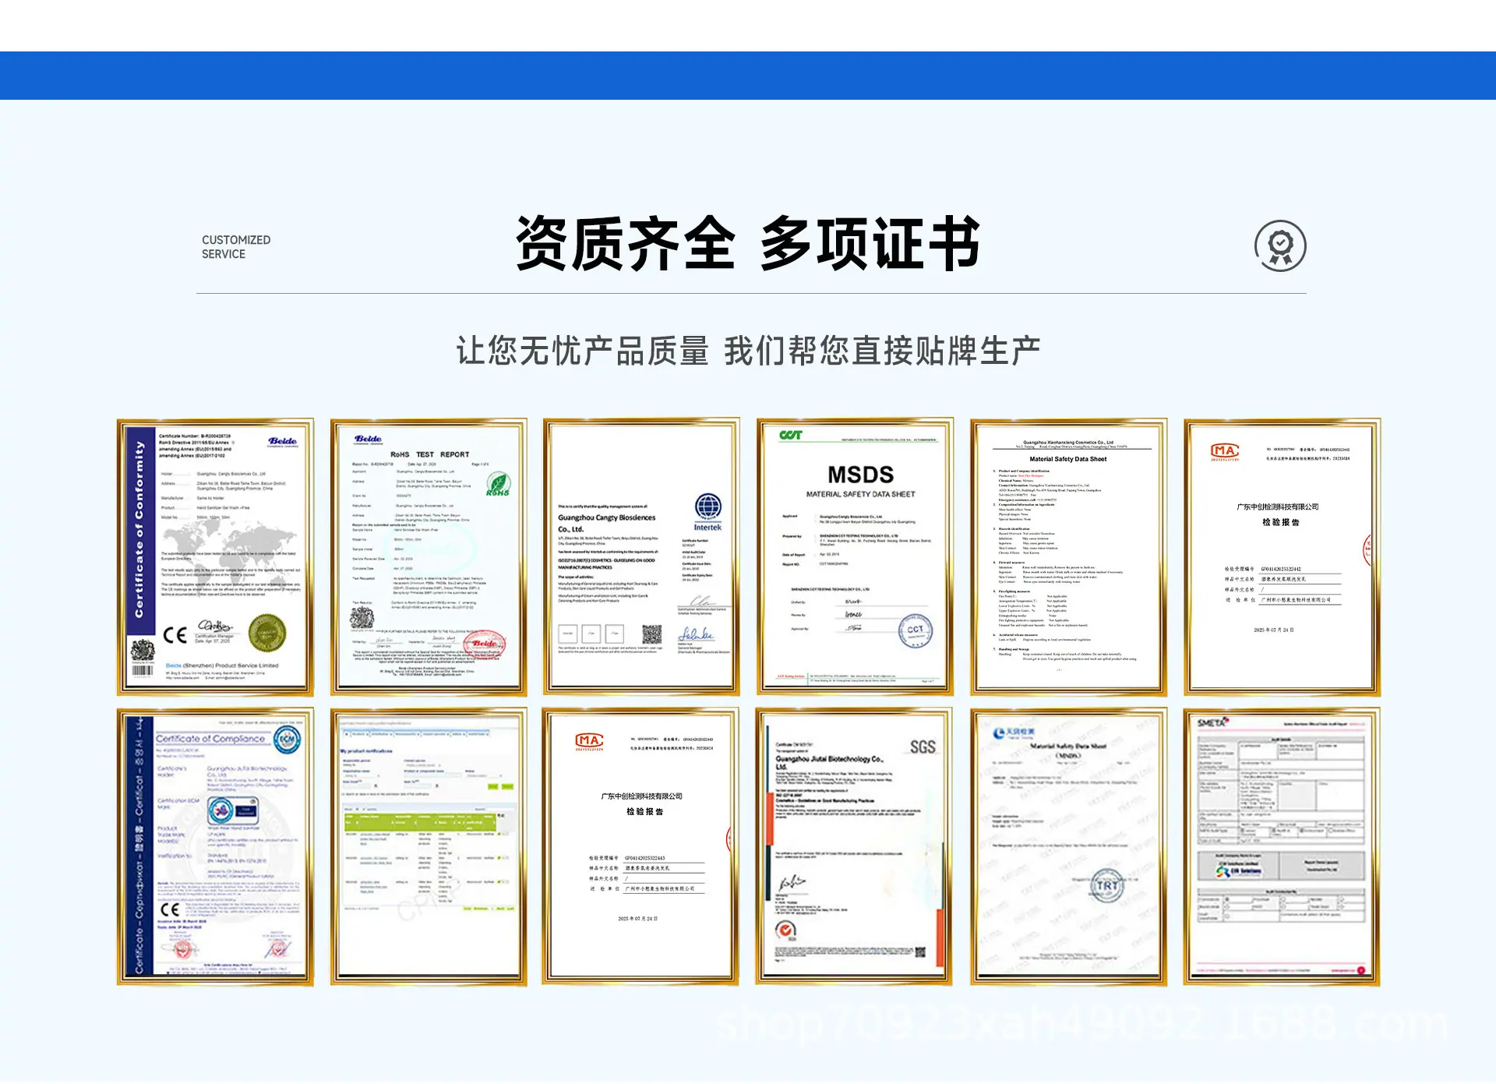The height and width of the screenshot is (1084, 1496).
Task: Click the QR code on SGS certificate
Action: point(919,952)
